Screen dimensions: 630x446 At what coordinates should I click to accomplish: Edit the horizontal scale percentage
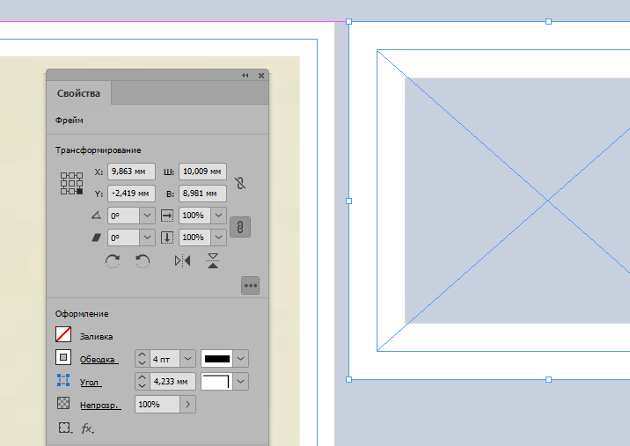click(x=194, y=216)
